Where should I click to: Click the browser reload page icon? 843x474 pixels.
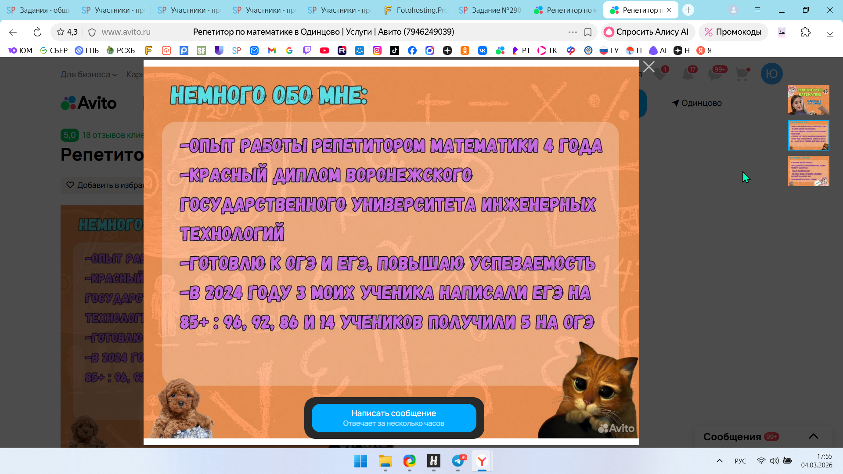click(x=37, y=32)
